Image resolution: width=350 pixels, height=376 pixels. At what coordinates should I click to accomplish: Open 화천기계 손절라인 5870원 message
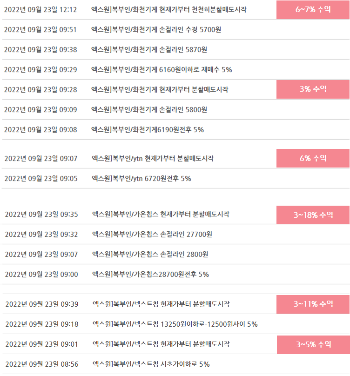tap(149, 50)
